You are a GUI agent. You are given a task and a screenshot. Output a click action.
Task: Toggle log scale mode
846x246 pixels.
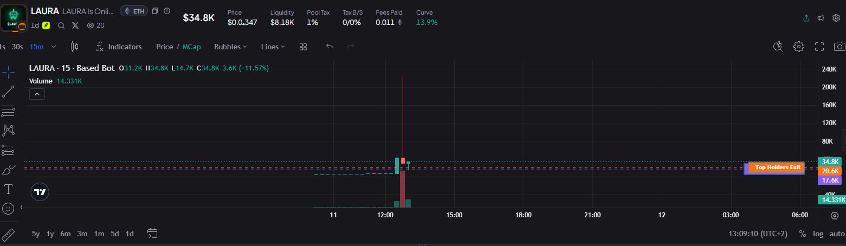click(818, 234)
